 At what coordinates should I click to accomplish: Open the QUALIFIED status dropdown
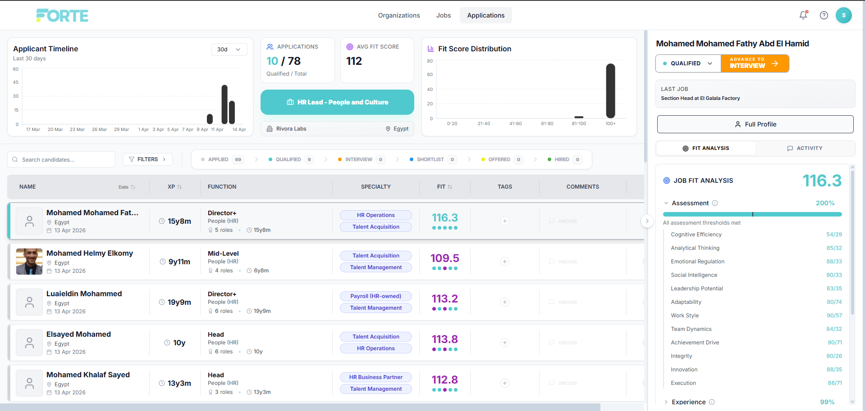point(688,63)
